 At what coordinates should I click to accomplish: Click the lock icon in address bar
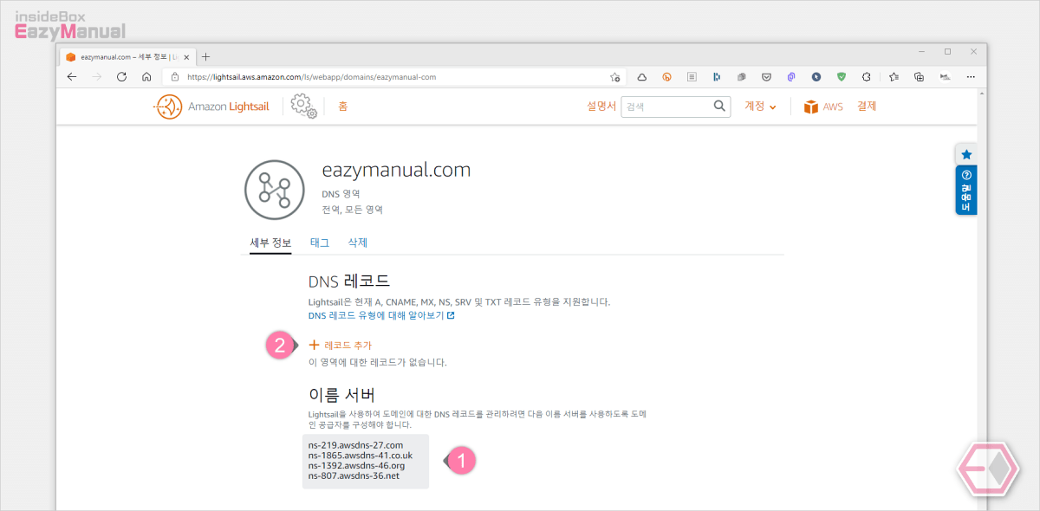175,76
